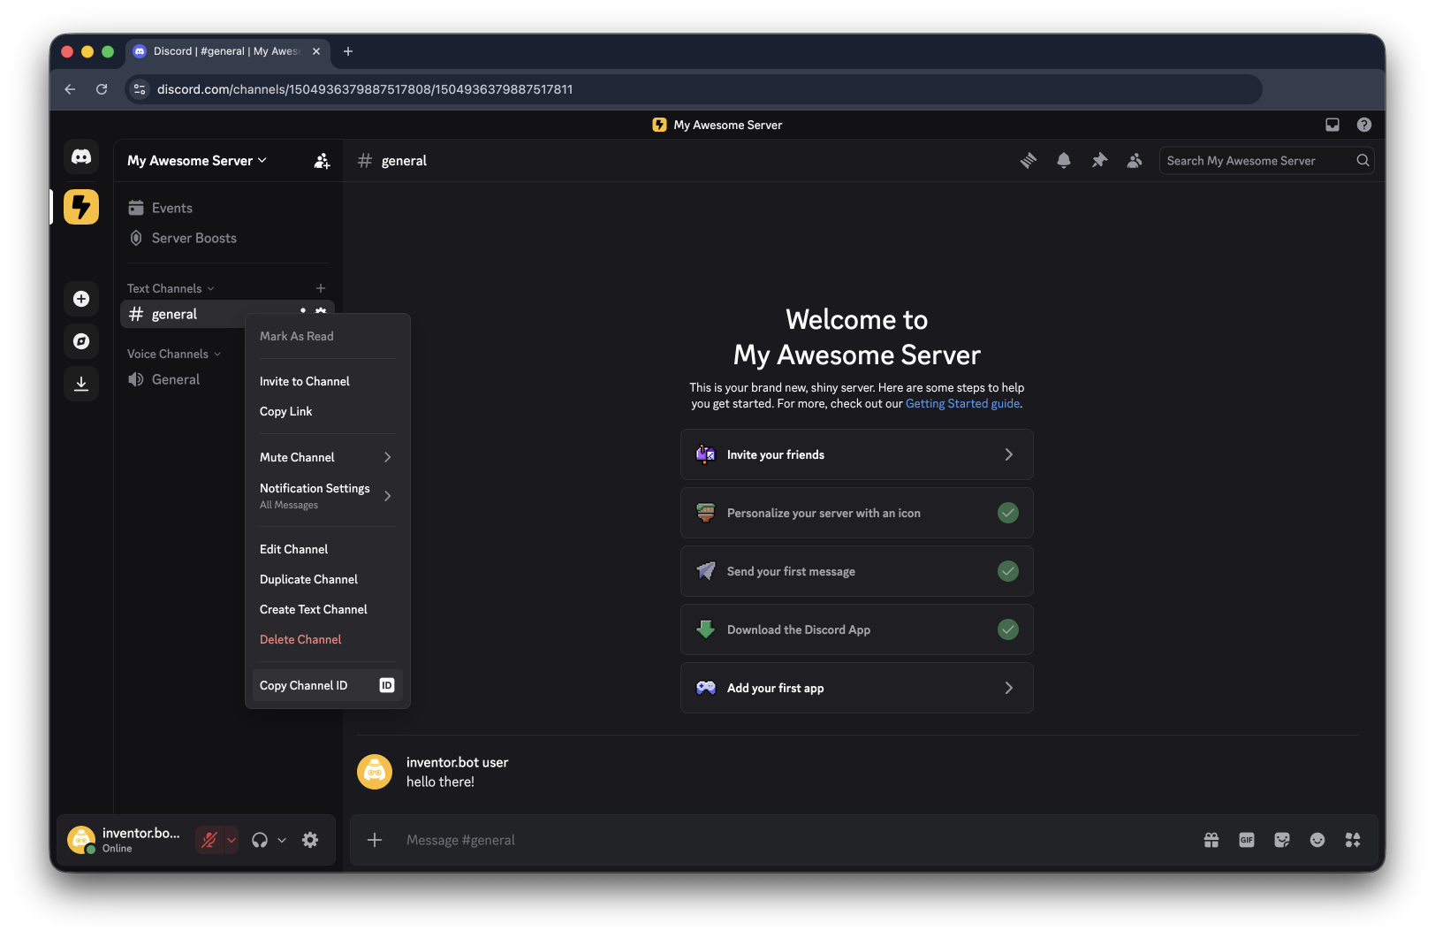Click the Download Apps arrow icon
The height and width of the screenshot is (938, 1435).
click(x=81, y=384)
